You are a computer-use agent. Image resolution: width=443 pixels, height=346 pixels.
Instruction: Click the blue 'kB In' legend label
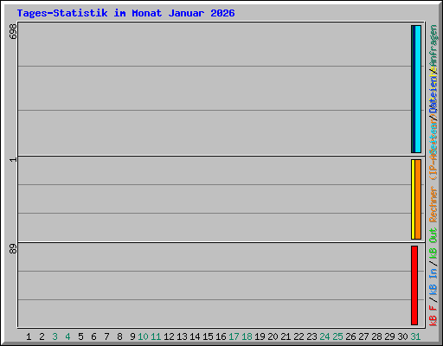433,282
